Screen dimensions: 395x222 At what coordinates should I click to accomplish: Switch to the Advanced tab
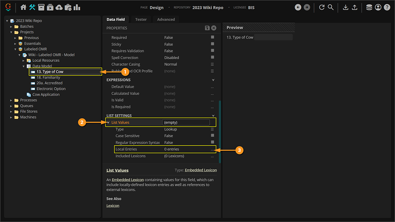coord(166,19)
